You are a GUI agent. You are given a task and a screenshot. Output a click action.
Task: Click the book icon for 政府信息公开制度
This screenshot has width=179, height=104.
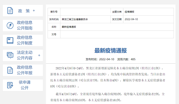[10, 41]
